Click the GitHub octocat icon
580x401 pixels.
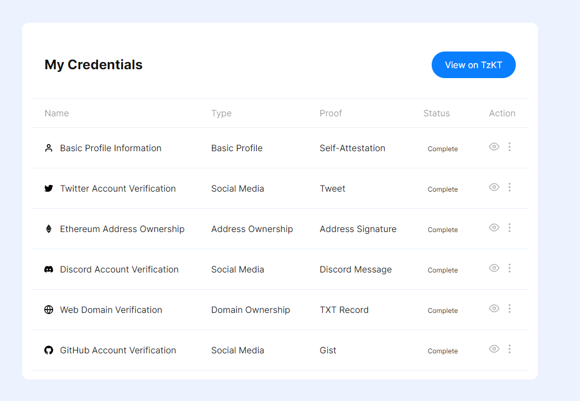(49, 350)
